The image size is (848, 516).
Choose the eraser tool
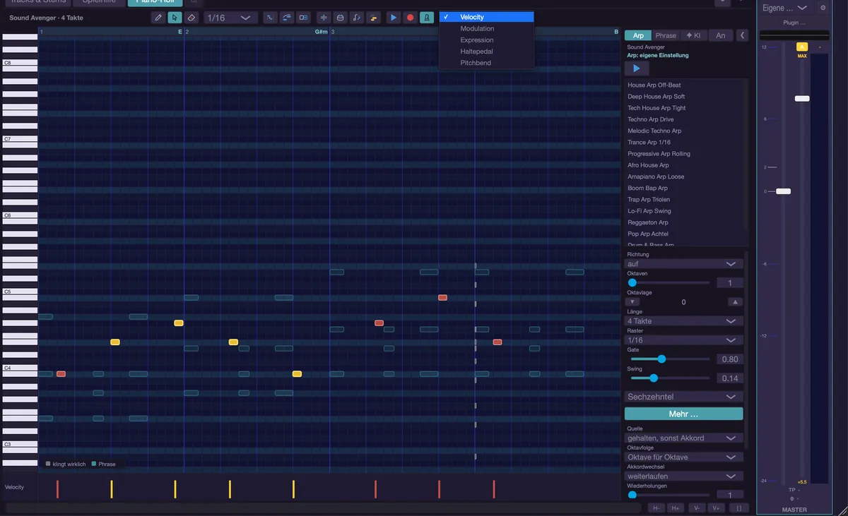pyautogui.click(x=191, y=18)
